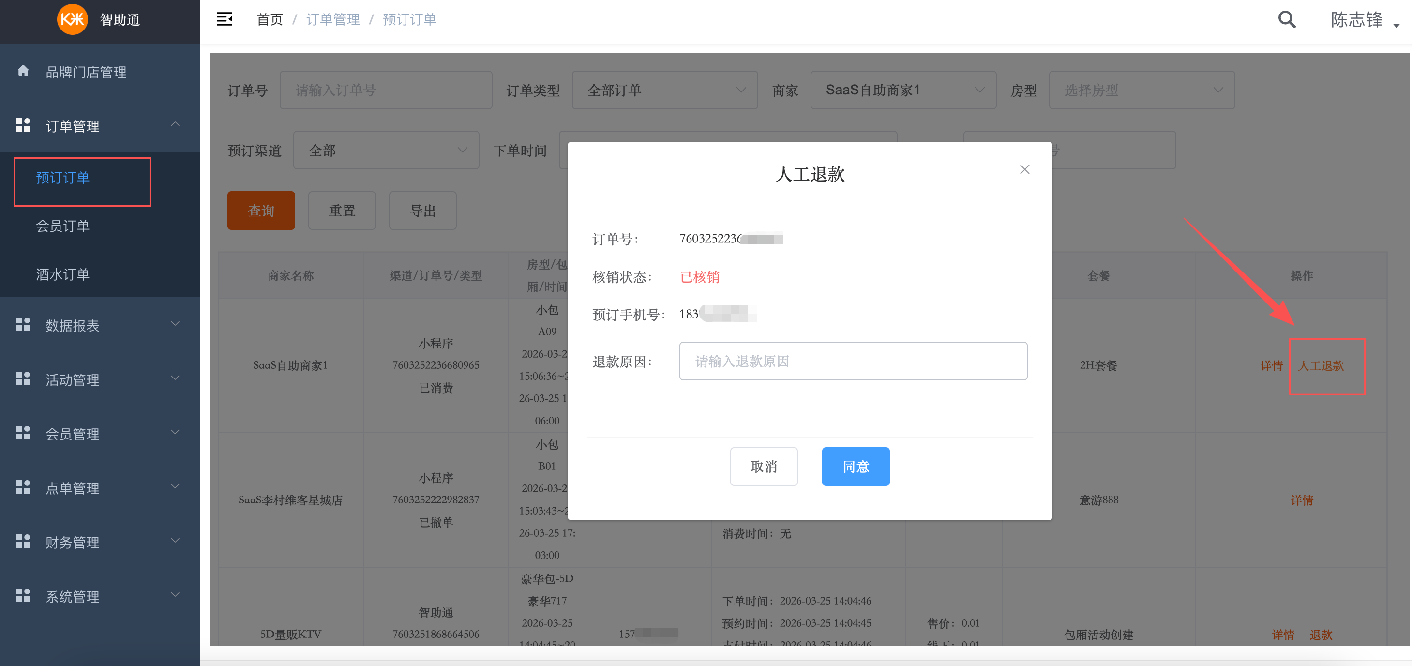Click the grid icon next to 订单管理

tap(23, 125)
